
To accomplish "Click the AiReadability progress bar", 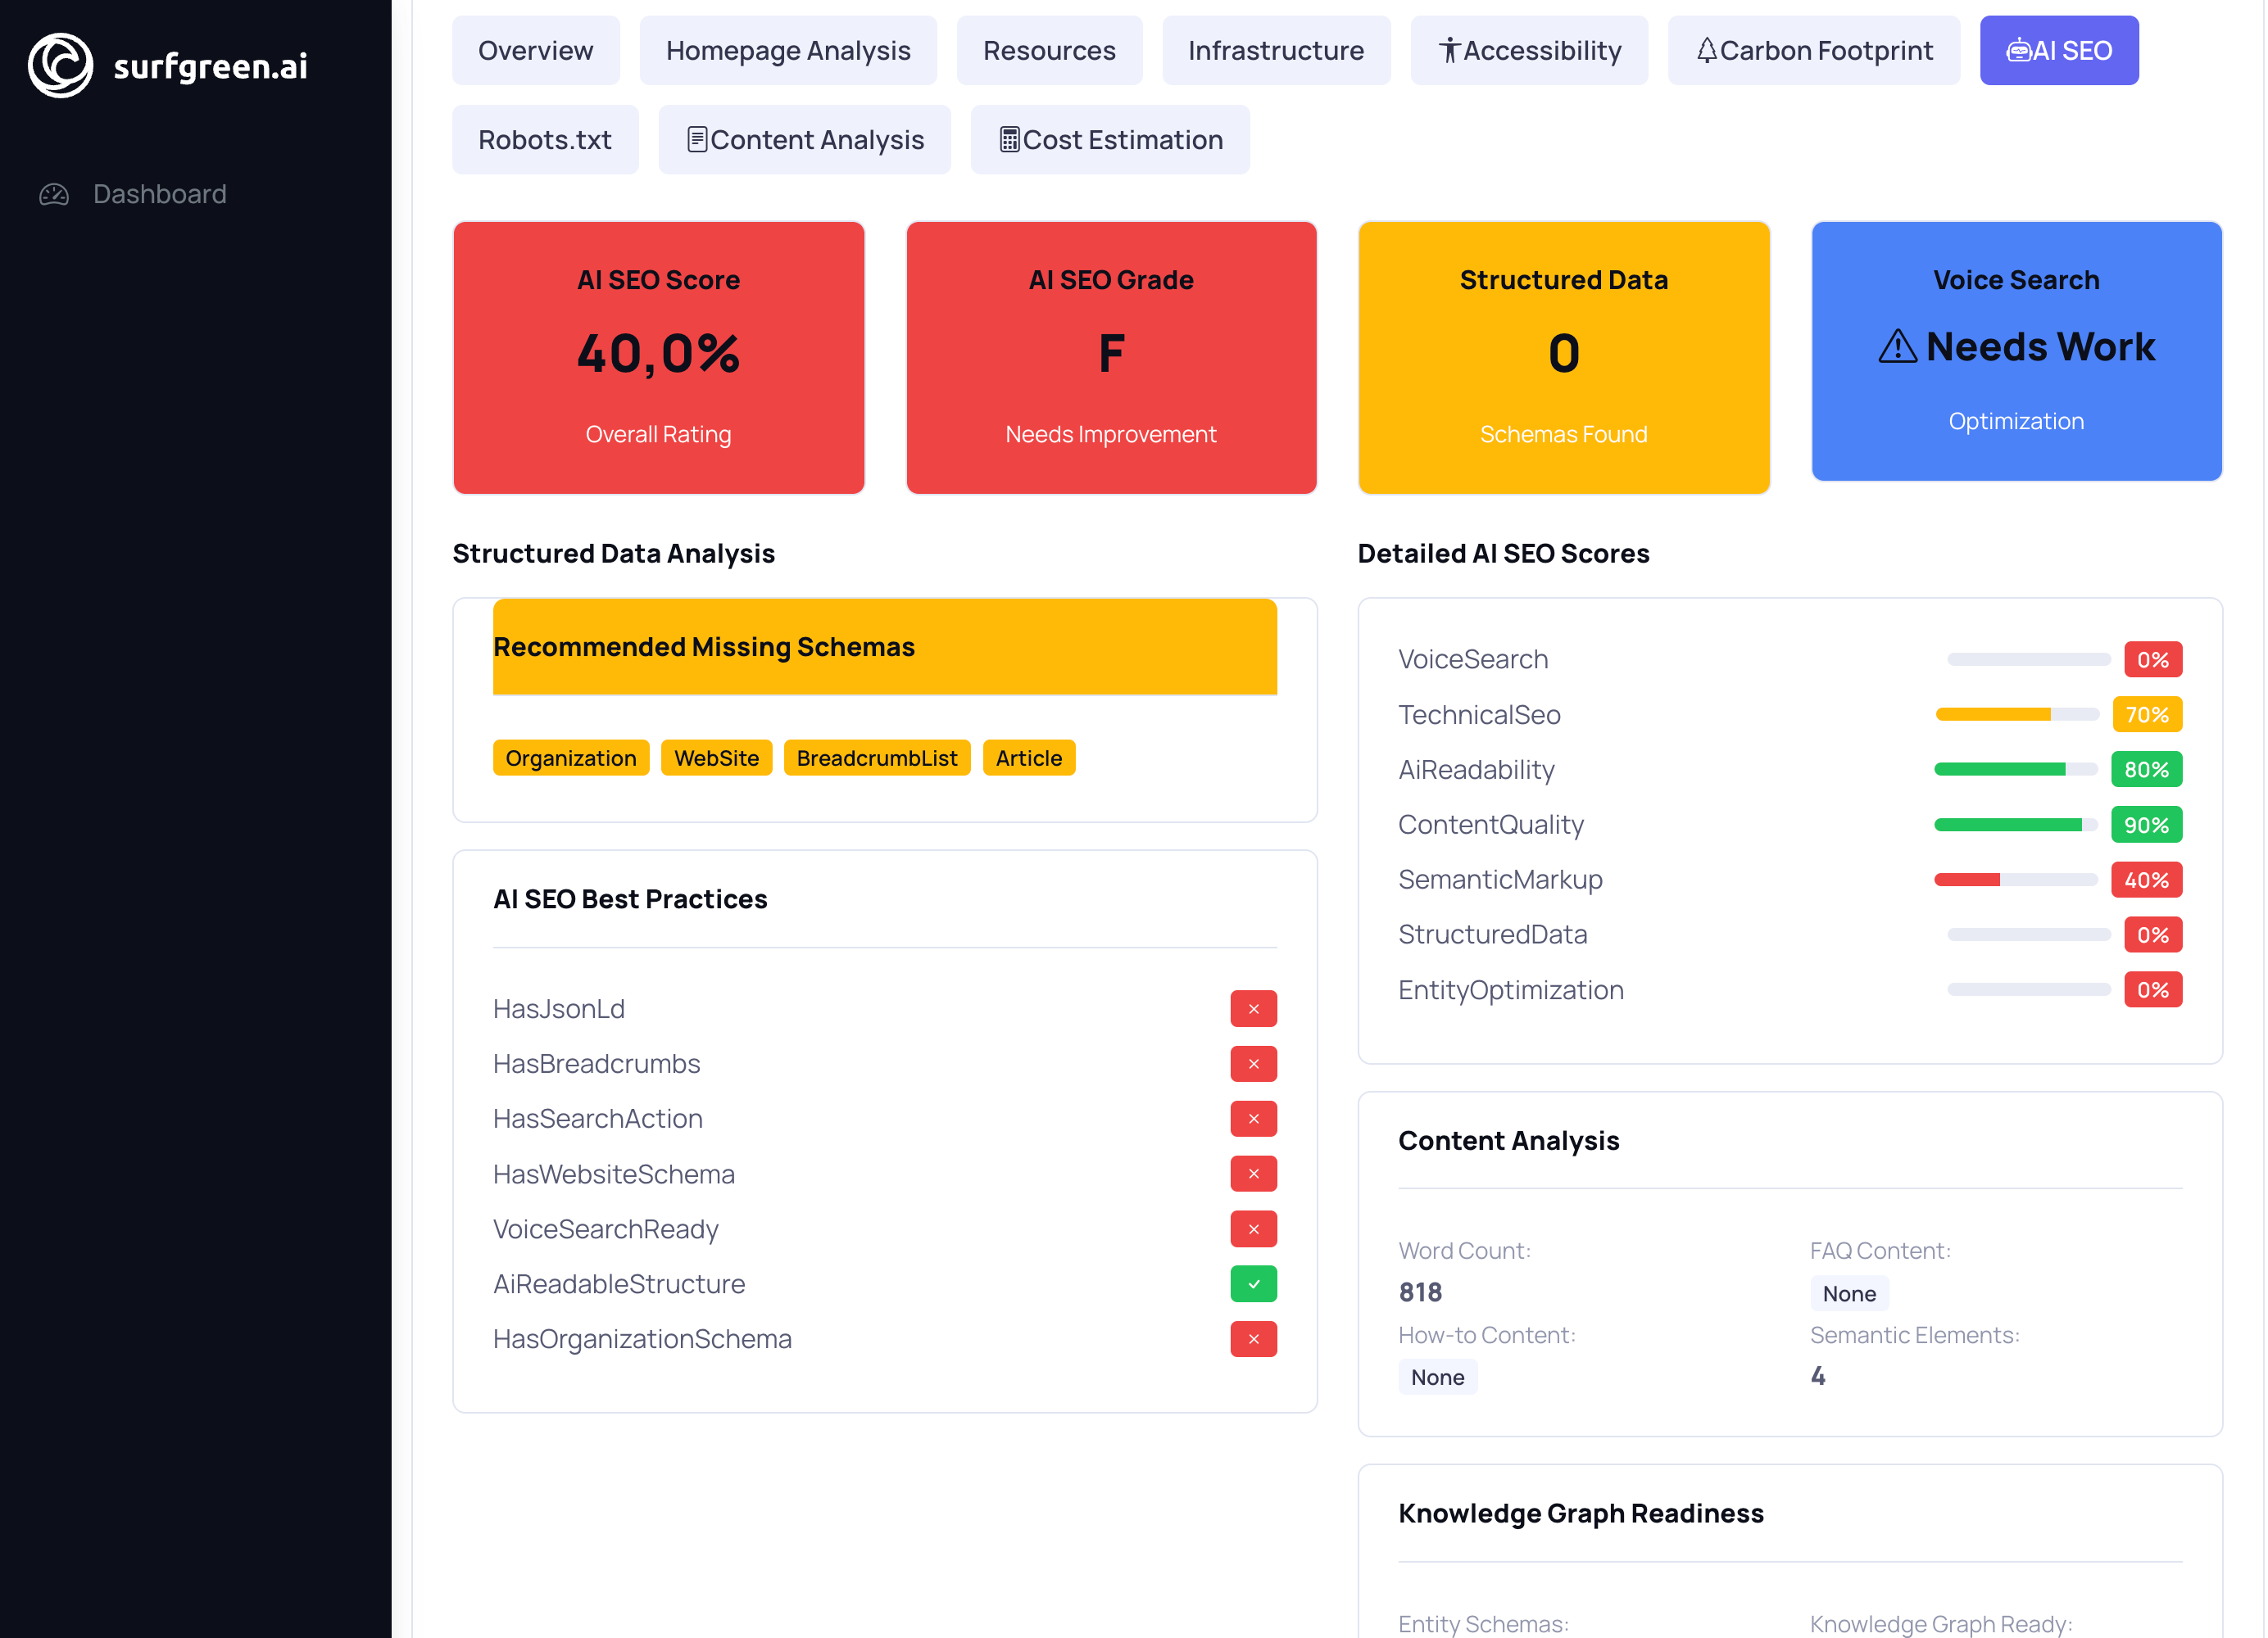I will pos(2016,770).
